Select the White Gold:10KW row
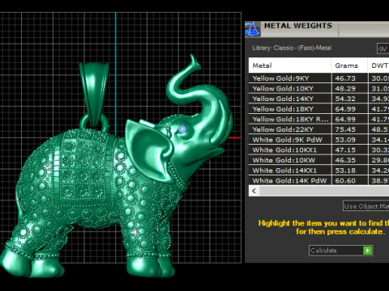The width and height of the screenshot is (389, 291). pyautogui.click(x=318, y=160)
